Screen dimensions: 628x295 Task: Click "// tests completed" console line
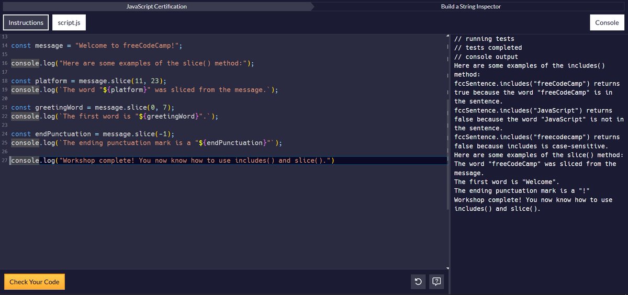click(x=488, y=48)
